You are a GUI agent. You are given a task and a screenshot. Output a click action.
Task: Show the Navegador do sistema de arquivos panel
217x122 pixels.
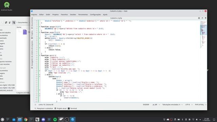(32, 55)
